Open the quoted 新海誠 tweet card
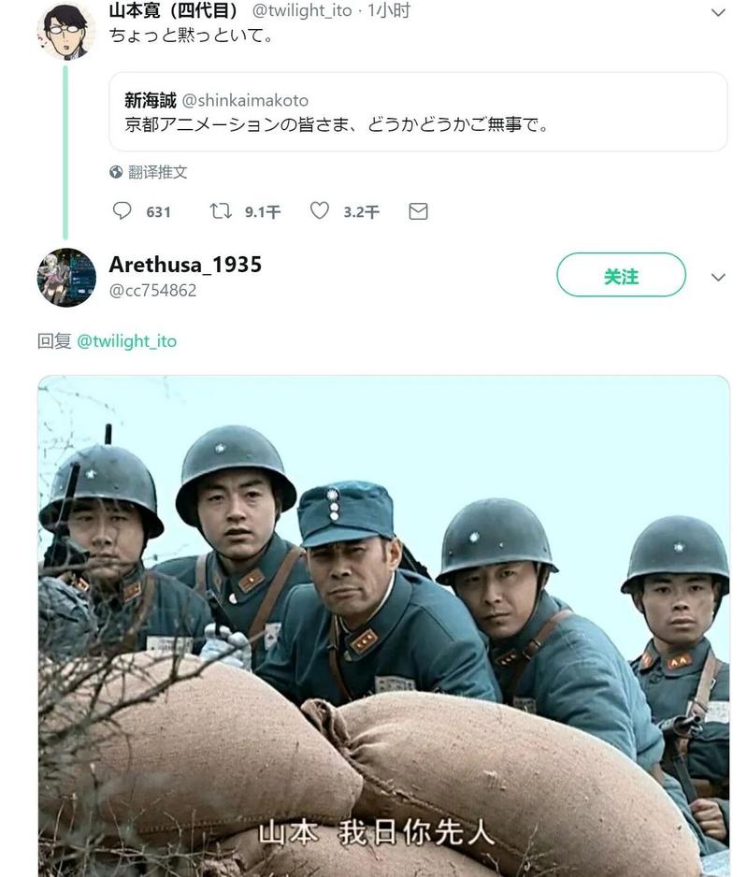This screenshot has width=748, height=877. coord(418,112)
